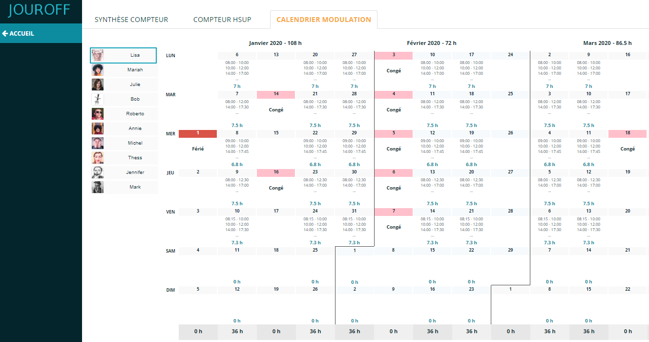Select employee Jennifer from the list
649x342 pixels.
click(135, 172)
